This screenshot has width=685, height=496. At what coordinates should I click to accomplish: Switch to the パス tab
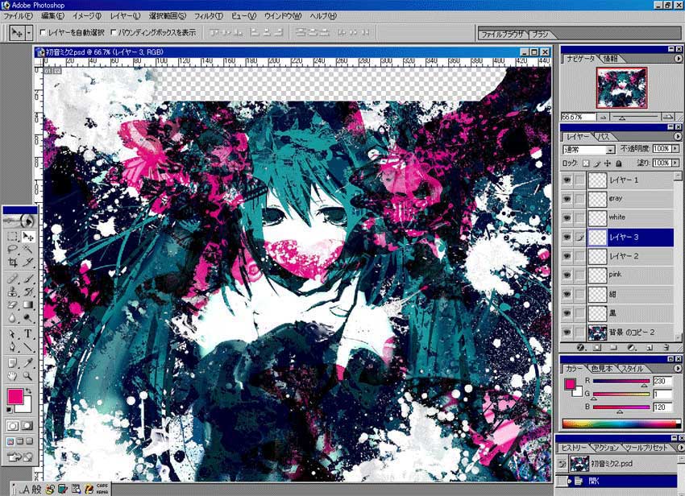pyautogui.click(x=604, y=137)
